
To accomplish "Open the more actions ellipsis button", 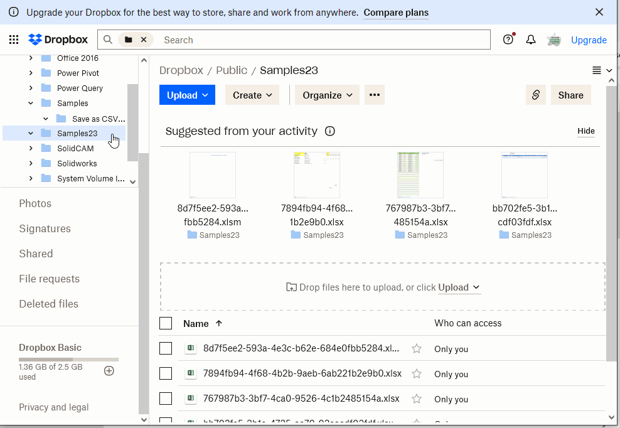I will point(375,95).
